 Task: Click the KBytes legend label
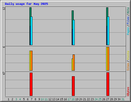(x=128, y=92)
